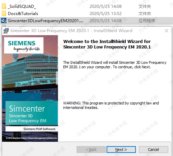This screenshot has width=173, height=156.
Task: Click the Welcome to the InstallShield Wizard heading
Action: 107,44
